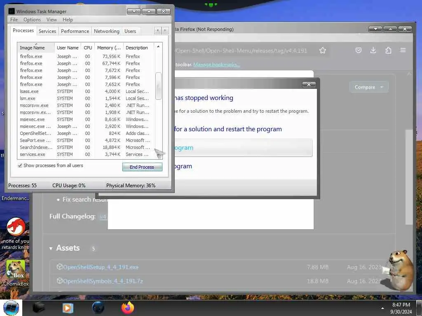422x316 pixels.
Task: Sort processes by Image Name column
Action: [36, 48]
